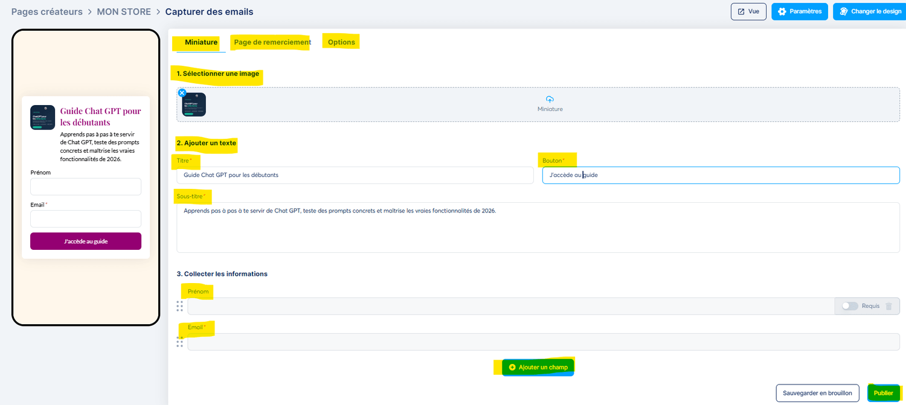
Task: Open the Miniature tab
Action: [201, 42]
